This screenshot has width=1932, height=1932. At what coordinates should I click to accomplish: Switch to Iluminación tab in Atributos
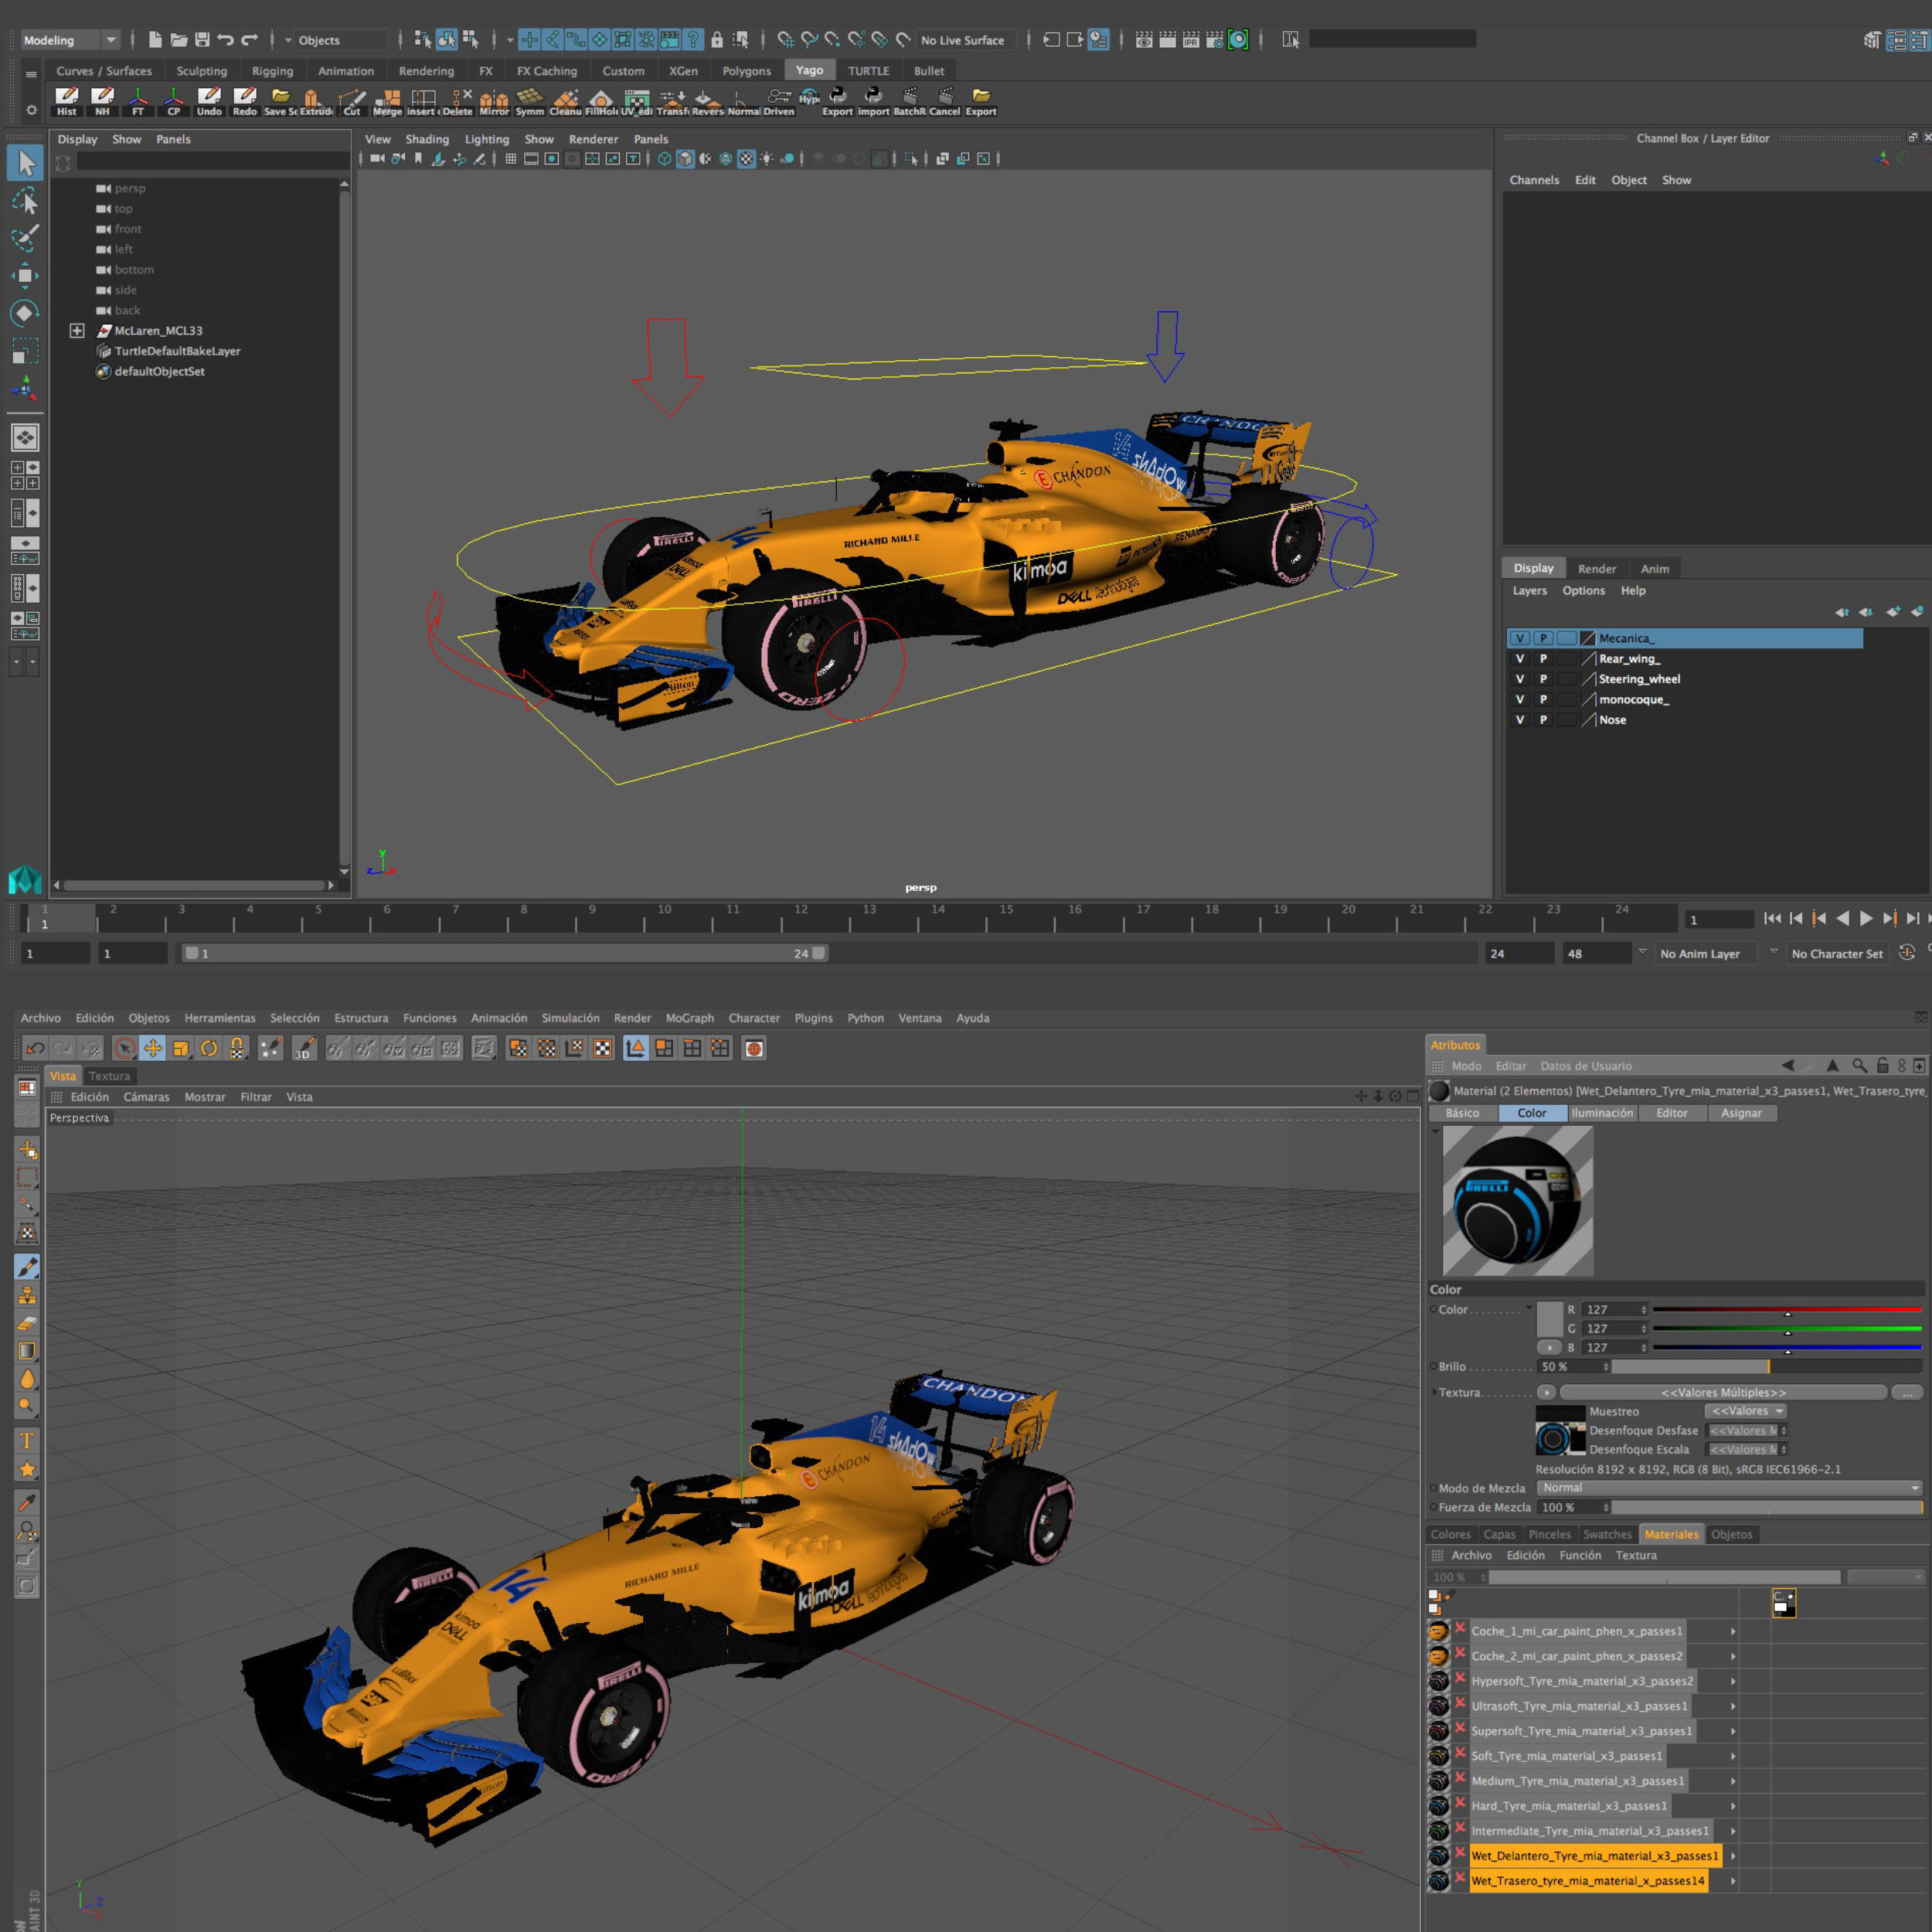pyautogui.click(x=1602, y=1113)
